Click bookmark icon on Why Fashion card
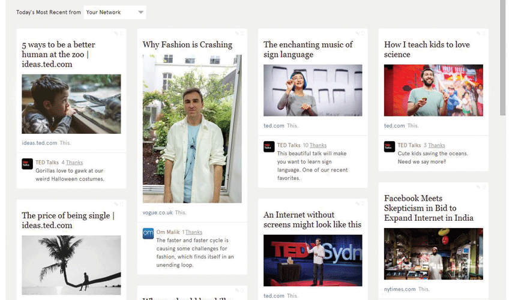The height and width of the screenshot is (300, 512). (x=242, y=33)
